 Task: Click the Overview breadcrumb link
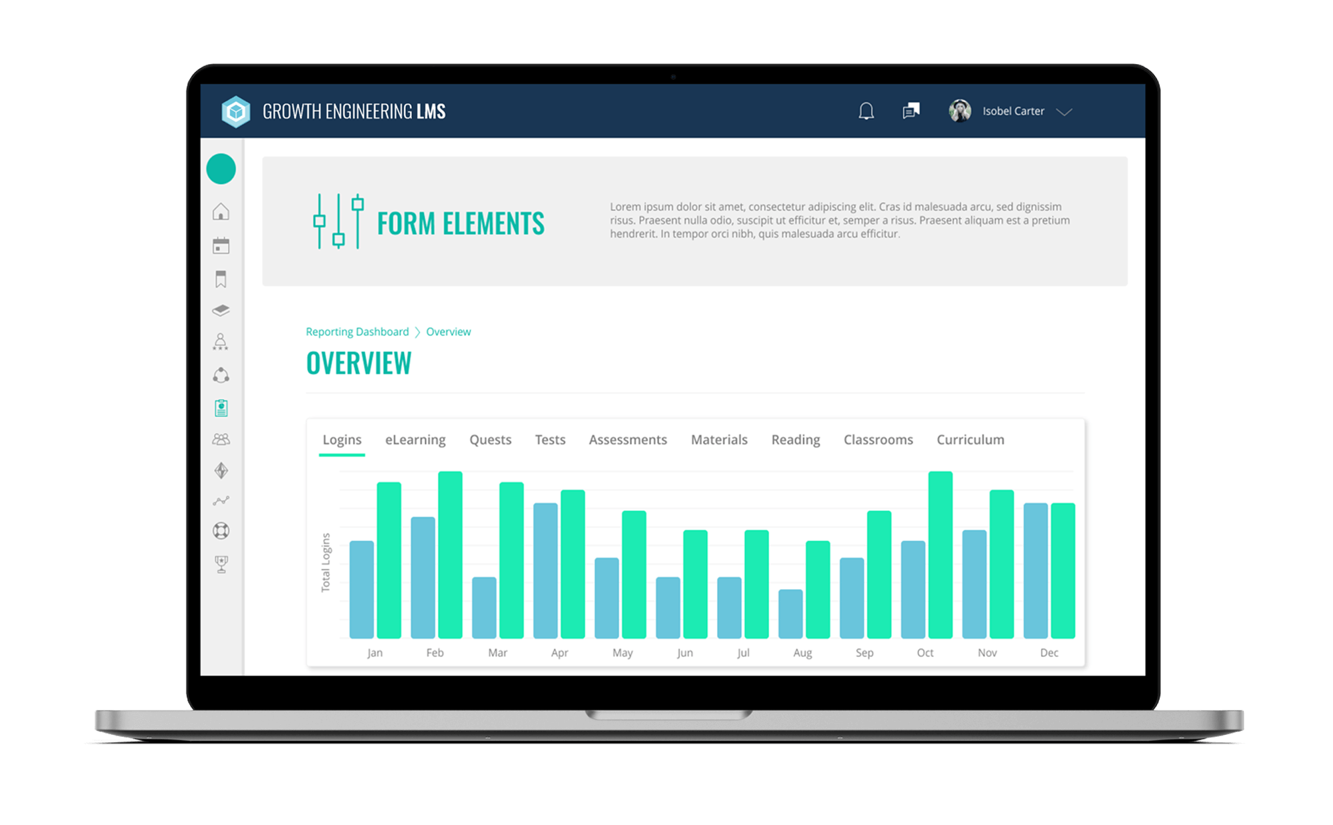point(448,332)
